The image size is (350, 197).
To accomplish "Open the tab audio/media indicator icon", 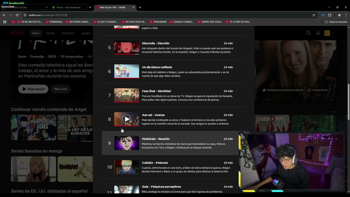I will (x=323, y=15).
